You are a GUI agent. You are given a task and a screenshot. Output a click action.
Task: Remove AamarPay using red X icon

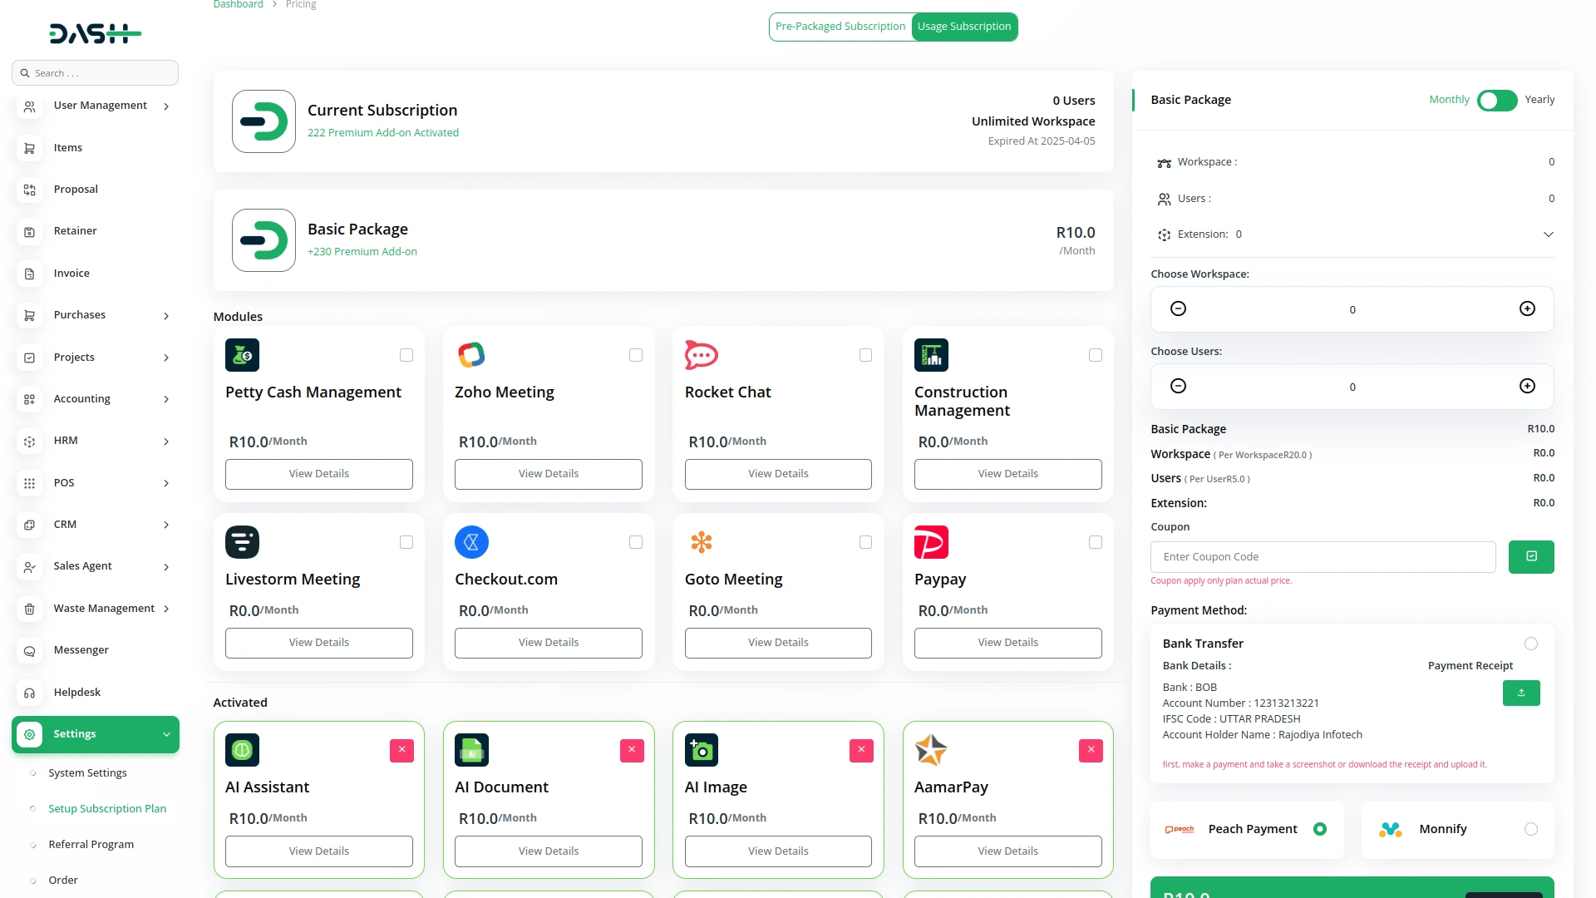pos(1091,750)
